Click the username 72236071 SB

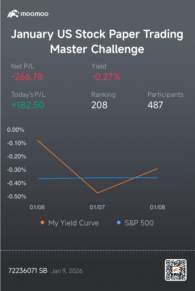point(28,271)
